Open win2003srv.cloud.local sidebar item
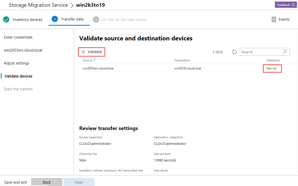The height and width of the screenshot is (186, 298). [23, 50]
